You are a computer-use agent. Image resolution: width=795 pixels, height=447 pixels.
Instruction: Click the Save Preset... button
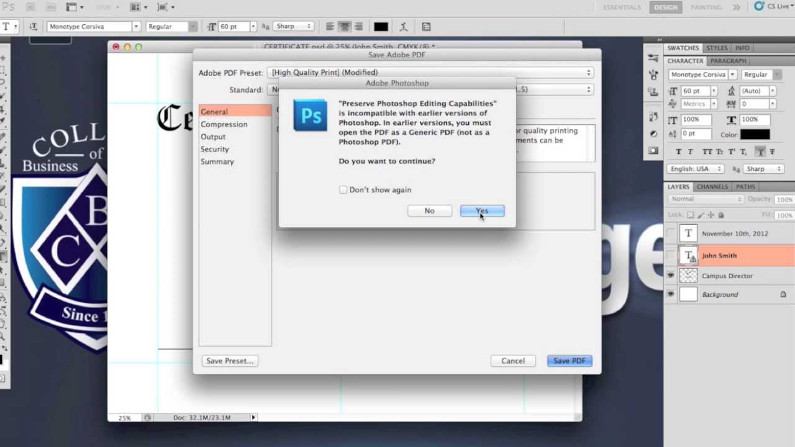click(x=230, y=361)
